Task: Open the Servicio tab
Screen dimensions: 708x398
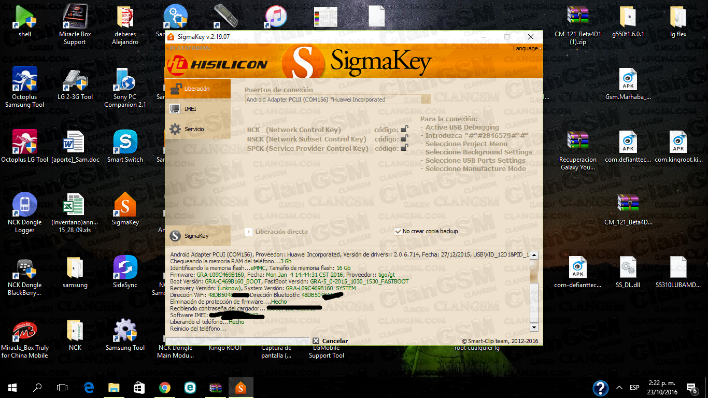Action: (x=197, y=129)
